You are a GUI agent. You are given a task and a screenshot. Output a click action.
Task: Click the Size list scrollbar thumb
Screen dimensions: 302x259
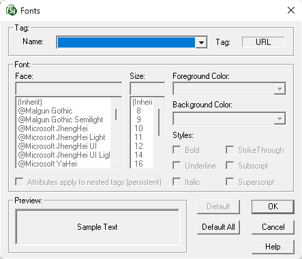pyautogui.click(x=159, y=122)
